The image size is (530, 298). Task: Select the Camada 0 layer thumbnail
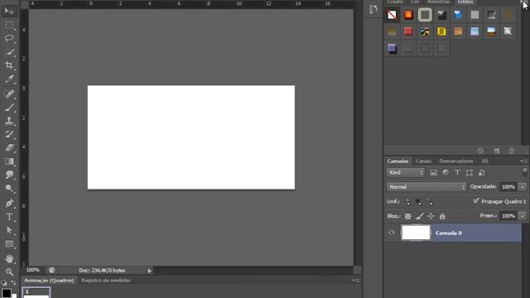[x=416, y=233]
